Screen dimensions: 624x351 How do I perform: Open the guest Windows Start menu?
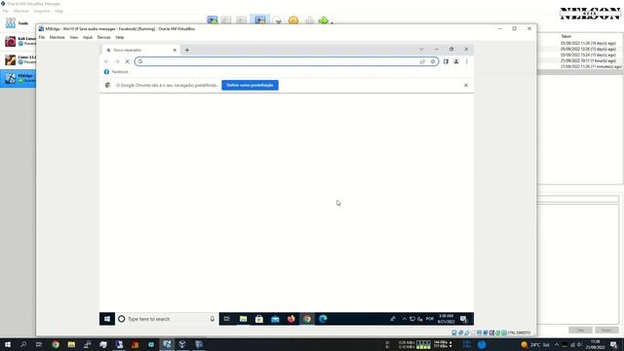(x=107, y=319)
